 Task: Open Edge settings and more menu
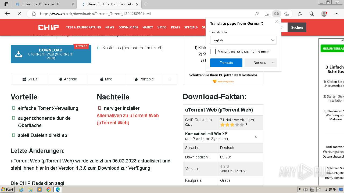336,14
